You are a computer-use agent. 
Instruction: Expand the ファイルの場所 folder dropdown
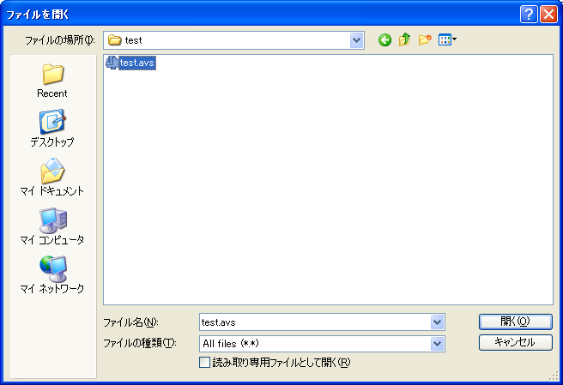pyautogui.click(x=357, y=40)
